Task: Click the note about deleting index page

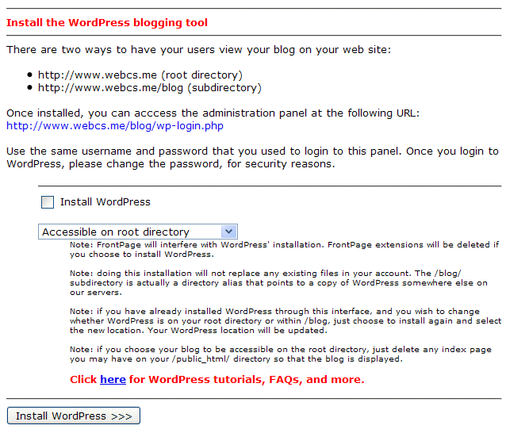Action: click(281, 354)
